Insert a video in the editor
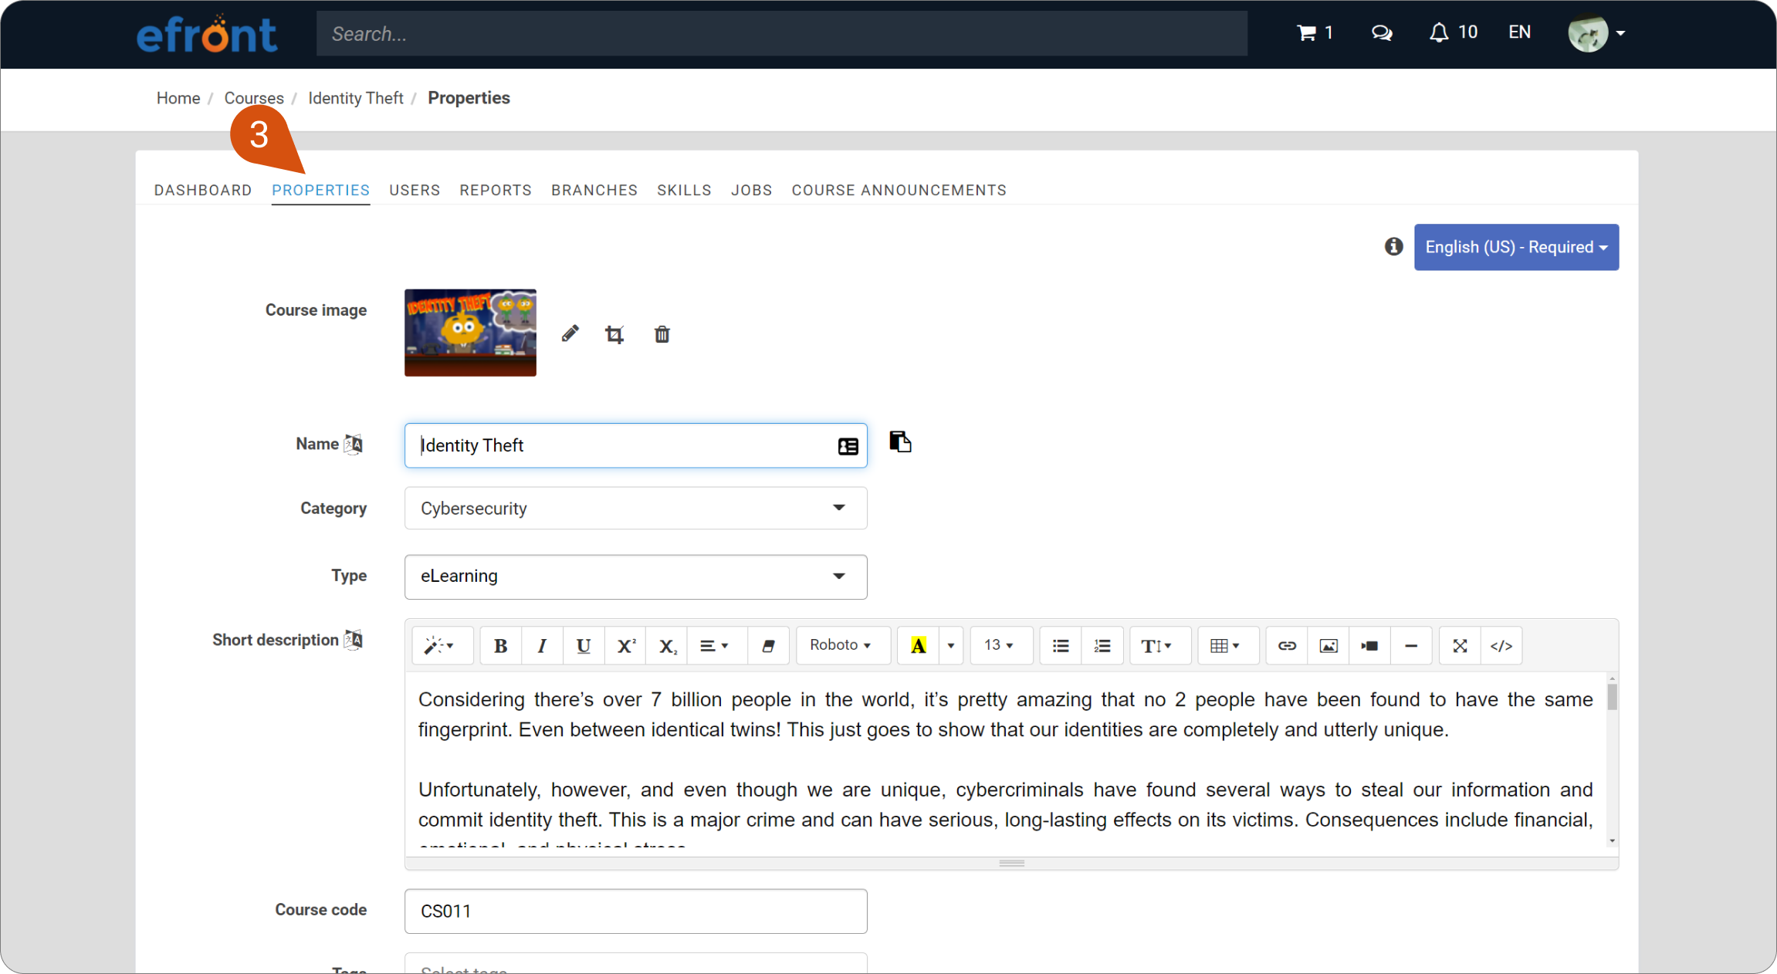Viewport: 1777px width, 974px height. coord(1370,646)
